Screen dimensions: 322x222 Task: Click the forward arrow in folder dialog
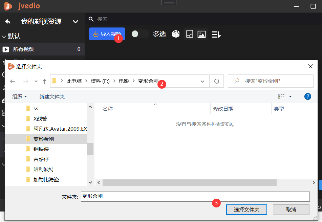[x=26, y=81]
